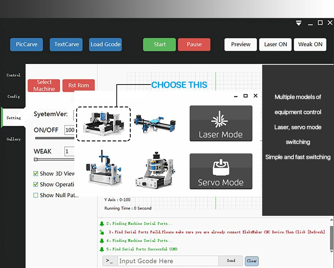
Task: Clear the console log
Action: pos(252,261)
